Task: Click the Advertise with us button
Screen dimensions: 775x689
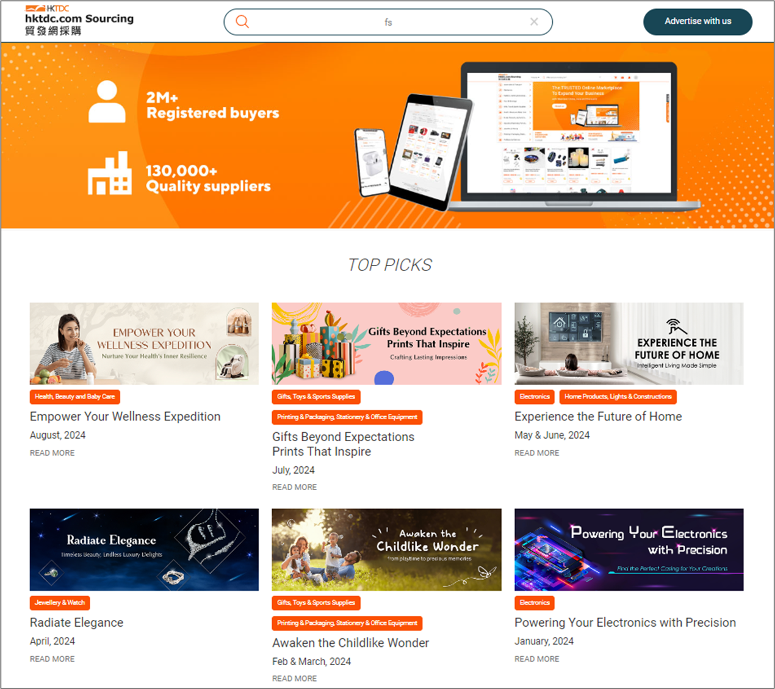Action: tap(697, 21)
